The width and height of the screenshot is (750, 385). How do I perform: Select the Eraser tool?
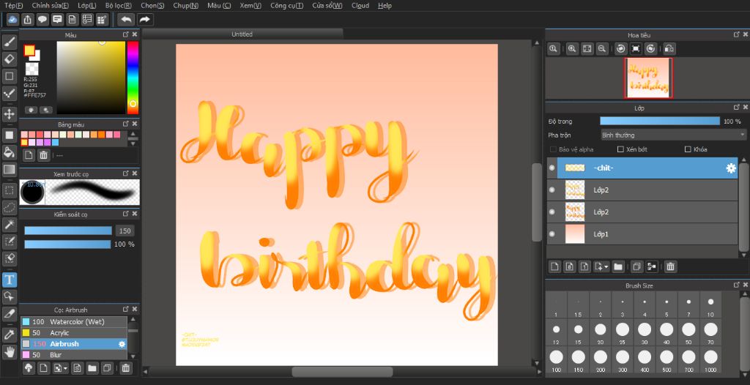(x=10, y=59)
